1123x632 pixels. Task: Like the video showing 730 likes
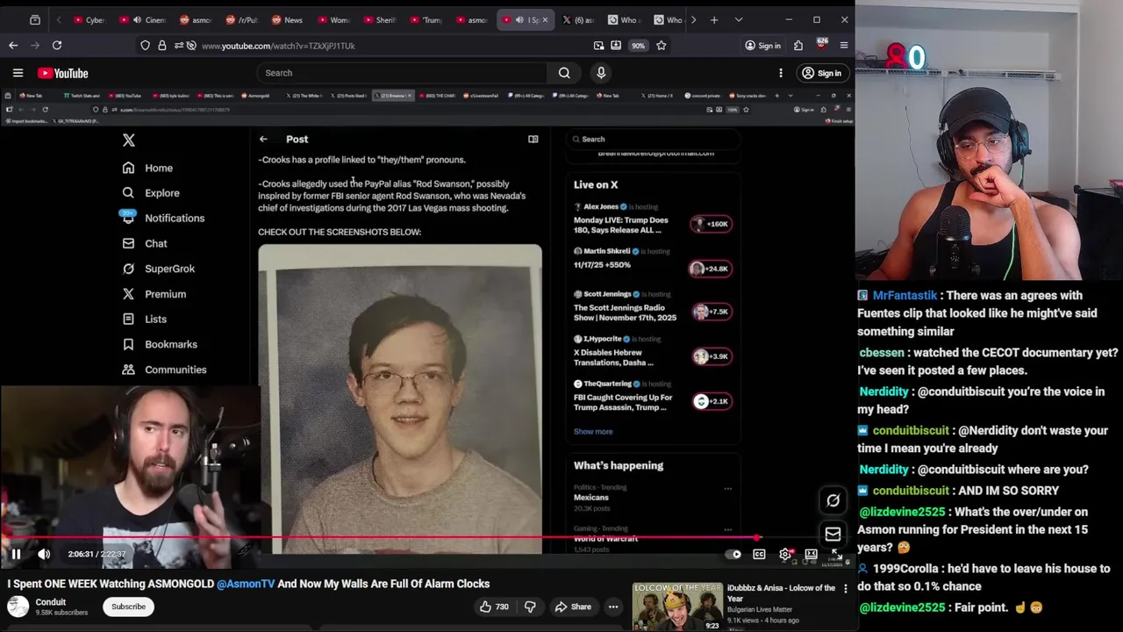[494, 607]
